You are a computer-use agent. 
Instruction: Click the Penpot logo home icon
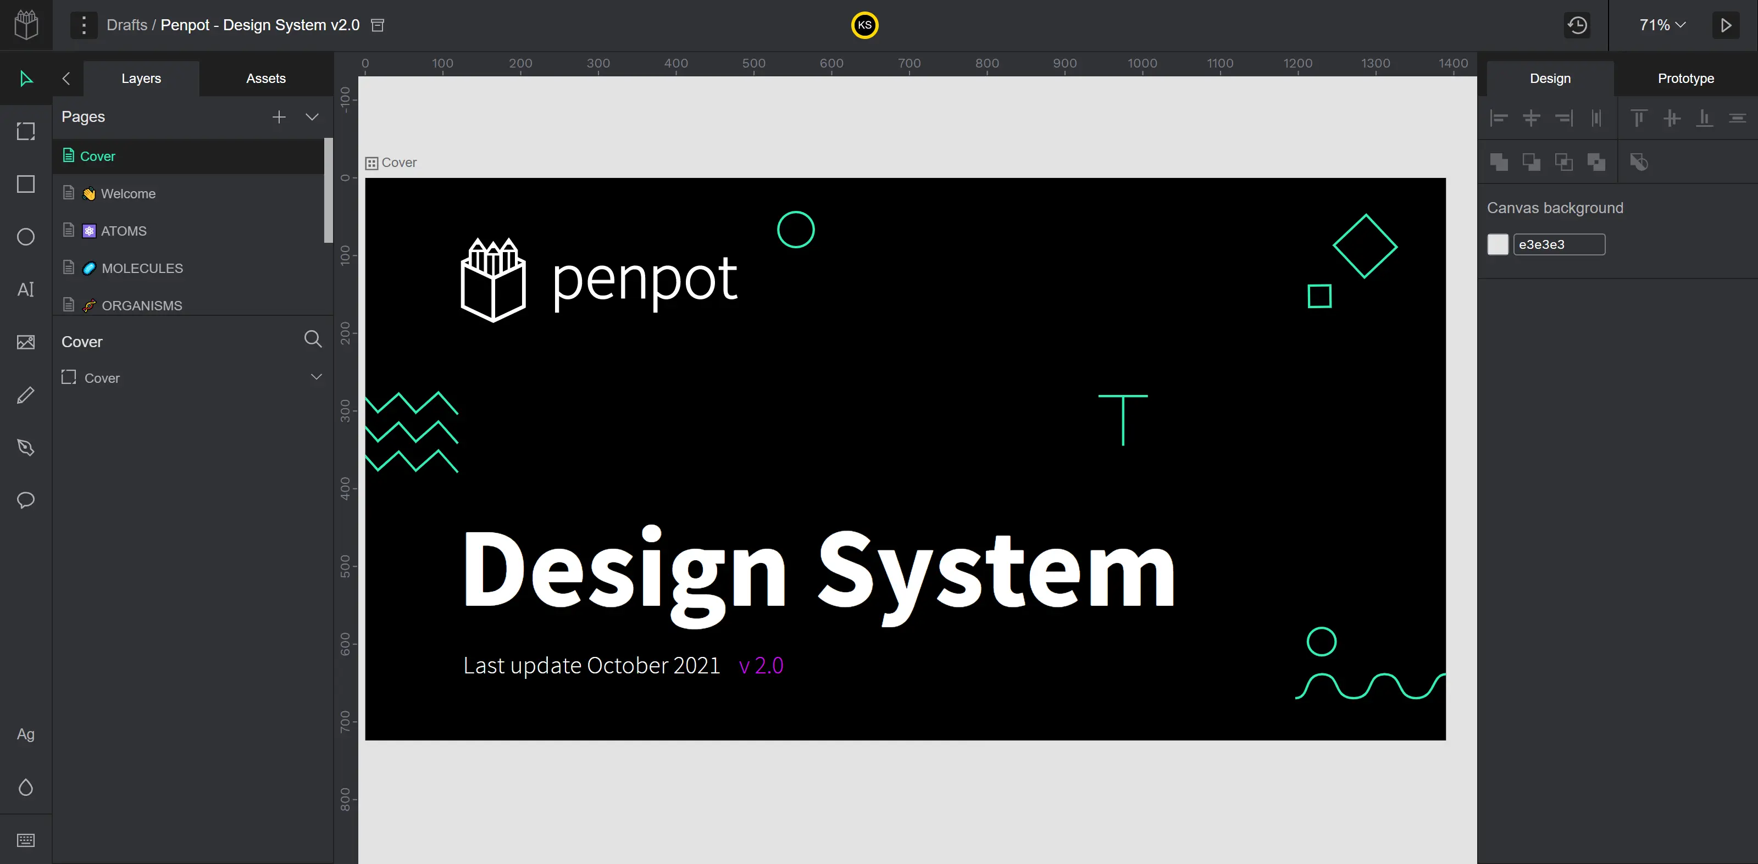coord(26,25)
